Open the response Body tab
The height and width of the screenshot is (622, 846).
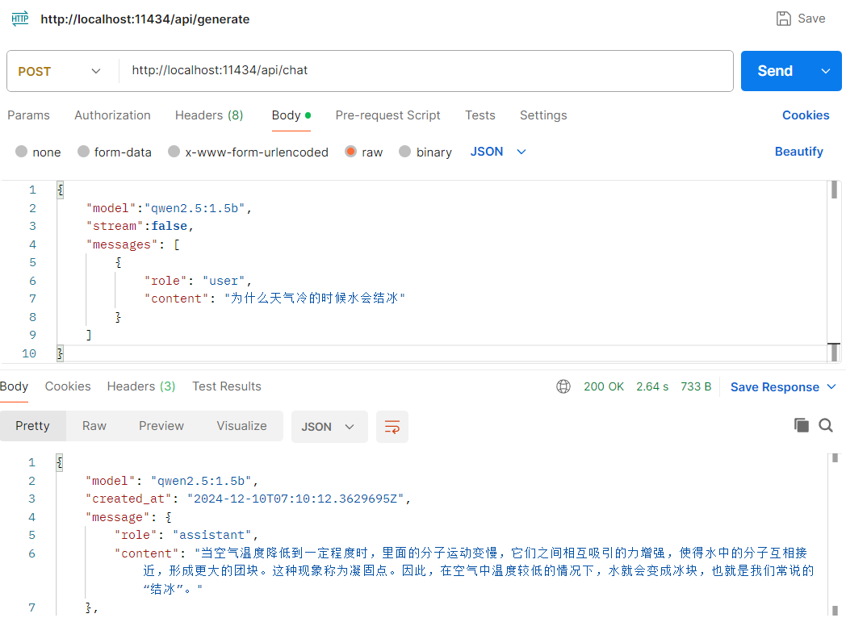coord(14,386)
